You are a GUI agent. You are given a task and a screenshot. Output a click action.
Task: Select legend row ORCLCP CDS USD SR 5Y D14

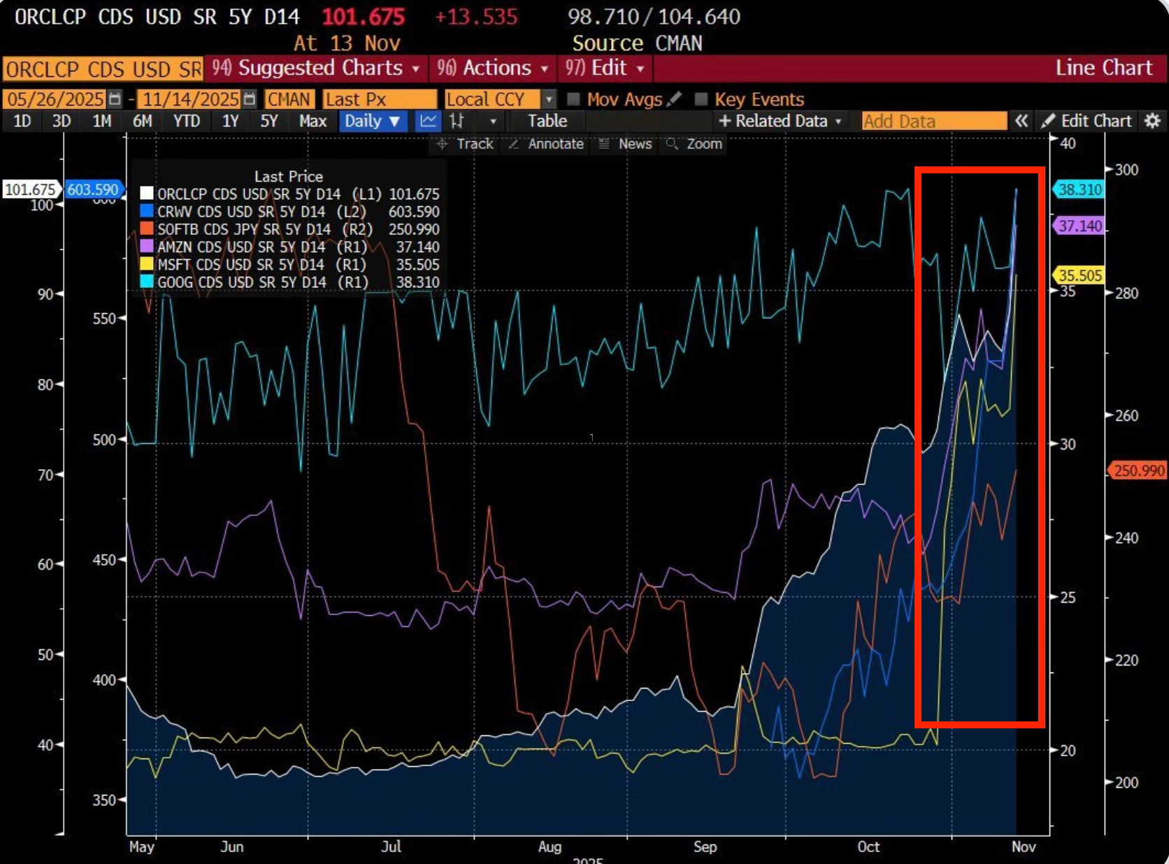[x=289, y=194]
